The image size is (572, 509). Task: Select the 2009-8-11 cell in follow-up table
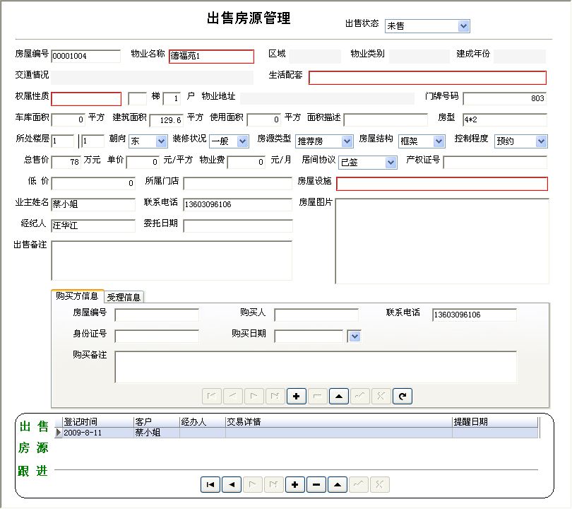pyautogui.click(x=97, y=433)
